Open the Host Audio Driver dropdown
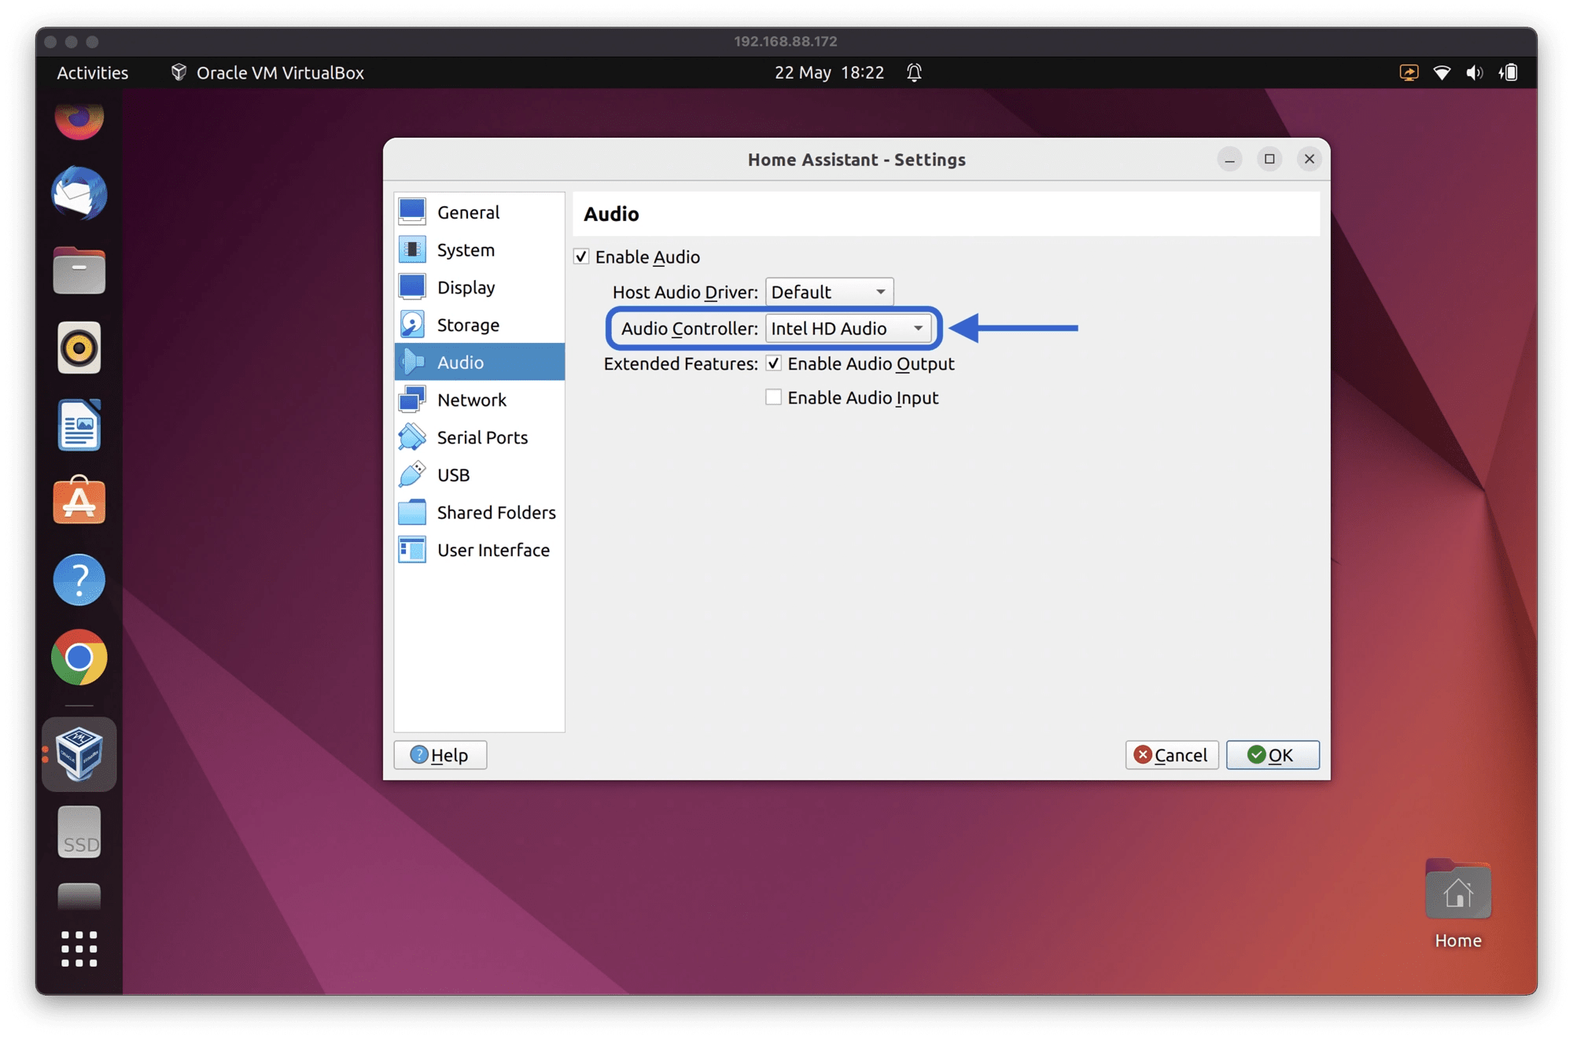The height and width of the screenshot is (1039, 1573). 830,291
